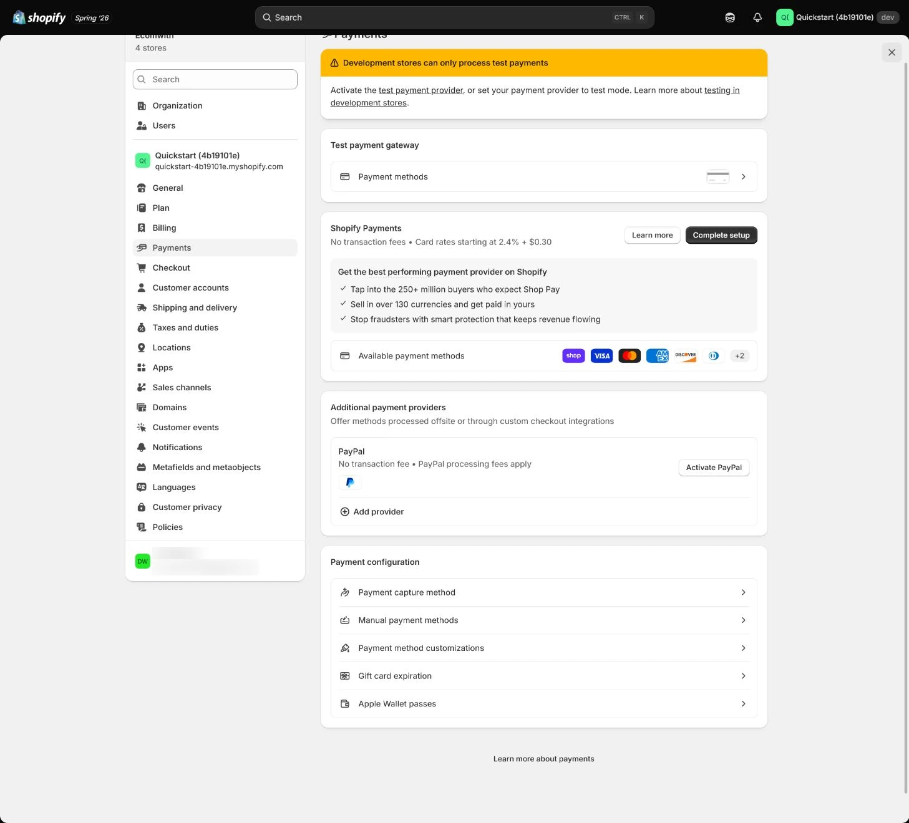The height and width of the screenshot is (823, 909).
Task: Click the American Express payment badge
Action: [x=658, y=356]
